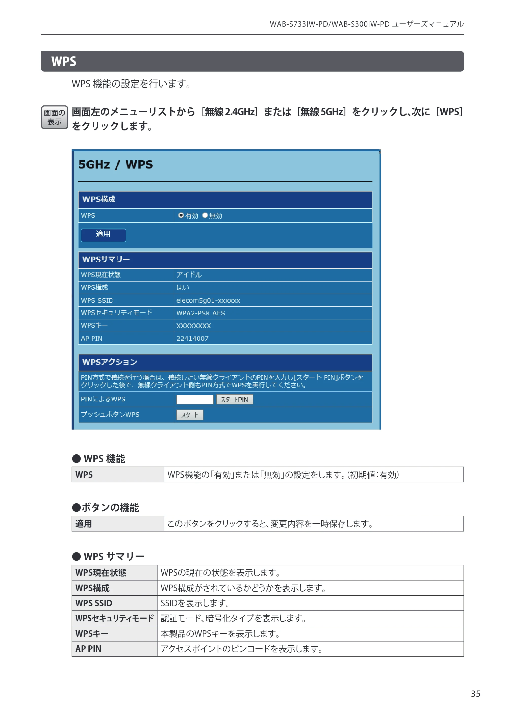Click the はい value for WPS構成
505x716 pixels.
click(182, 287)
